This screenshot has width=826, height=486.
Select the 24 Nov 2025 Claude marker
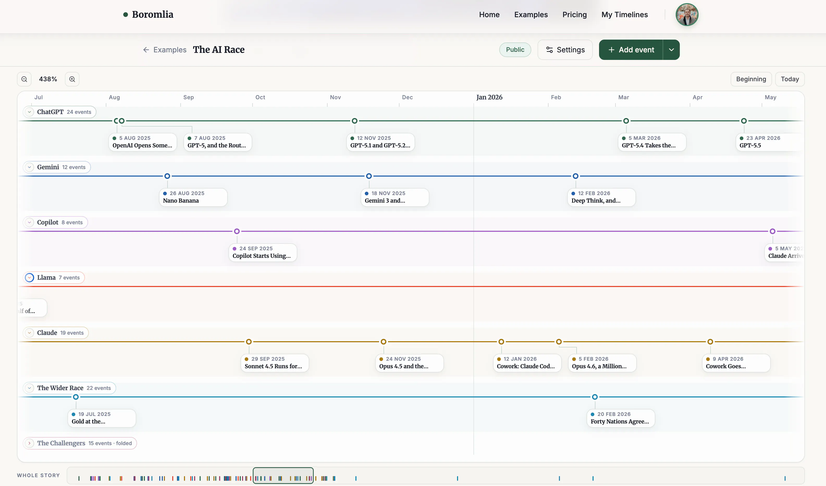click(x=383, y=342)
